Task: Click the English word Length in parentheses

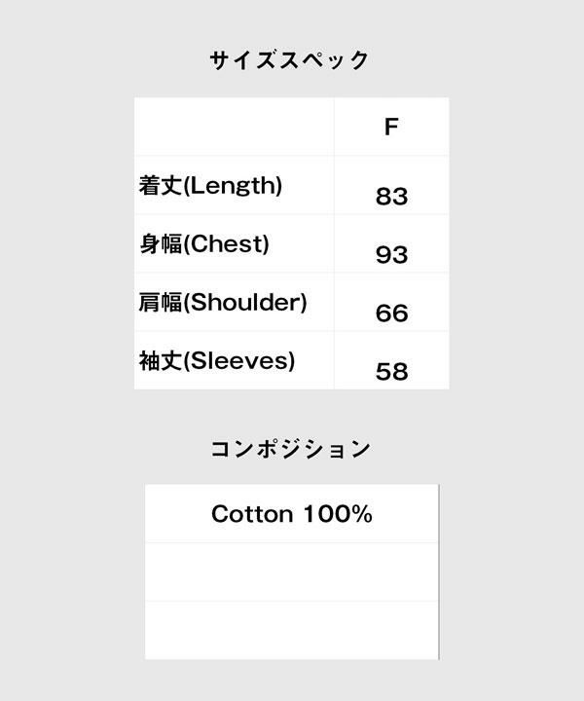Action: [233, 186]
